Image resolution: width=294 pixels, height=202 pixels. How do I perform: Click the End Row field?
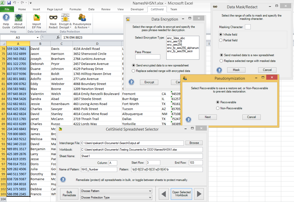pyautogui.click(x=196, y=163)
